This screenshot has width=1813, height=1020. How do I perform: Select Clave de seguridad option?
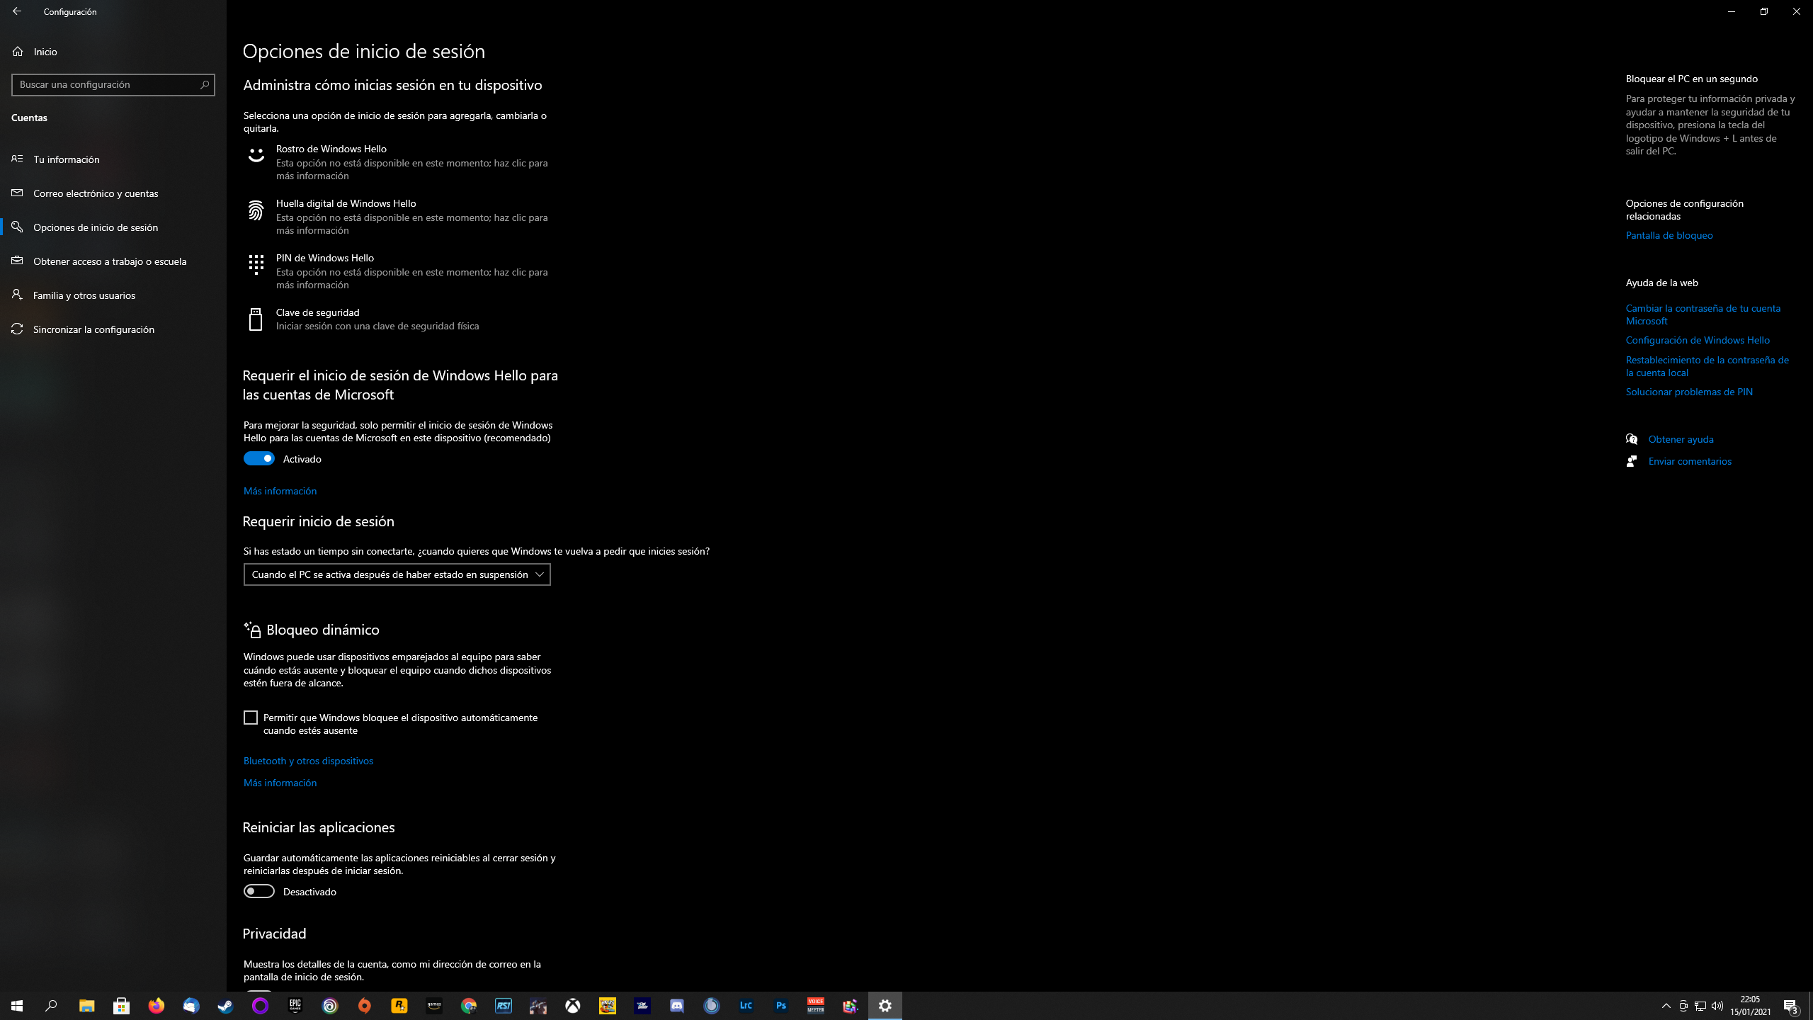[x=317, y=312]
